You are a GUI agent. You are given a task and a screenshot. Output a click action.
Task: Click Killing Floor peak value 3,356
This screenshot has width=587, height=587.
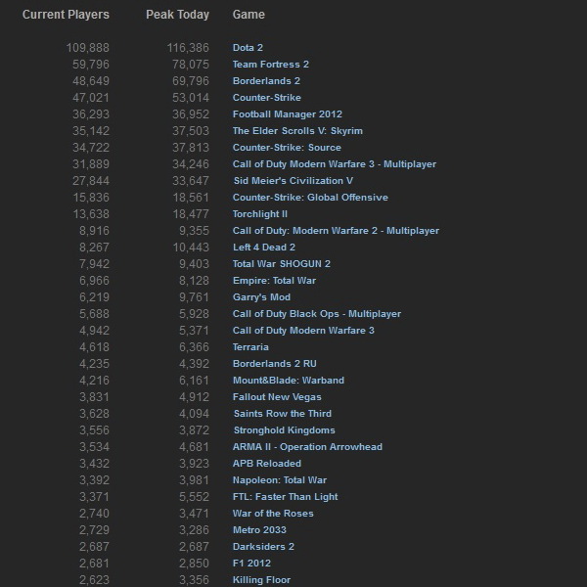click(x=194, y=580)
